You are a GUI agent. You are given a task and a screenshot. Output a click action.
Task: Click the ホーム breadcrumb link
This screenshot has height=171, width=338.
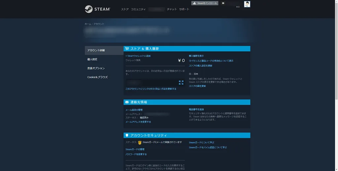pos(88,24)
